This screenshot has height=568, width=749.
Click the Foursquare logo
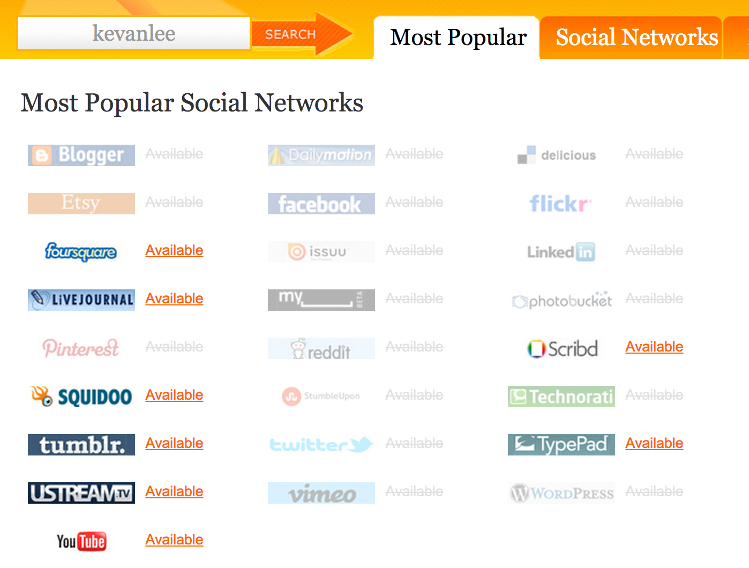click(x=81, y=251)
